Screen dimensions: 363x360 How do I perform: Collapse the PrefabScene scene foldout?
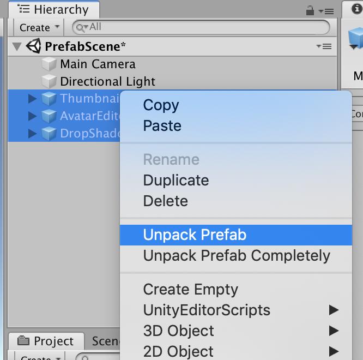coord(16,46)
